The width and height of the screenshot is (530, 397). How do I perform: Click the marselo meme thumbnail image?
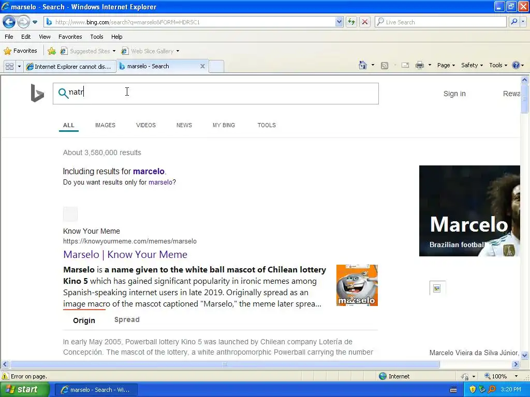(x=357, y=285)
